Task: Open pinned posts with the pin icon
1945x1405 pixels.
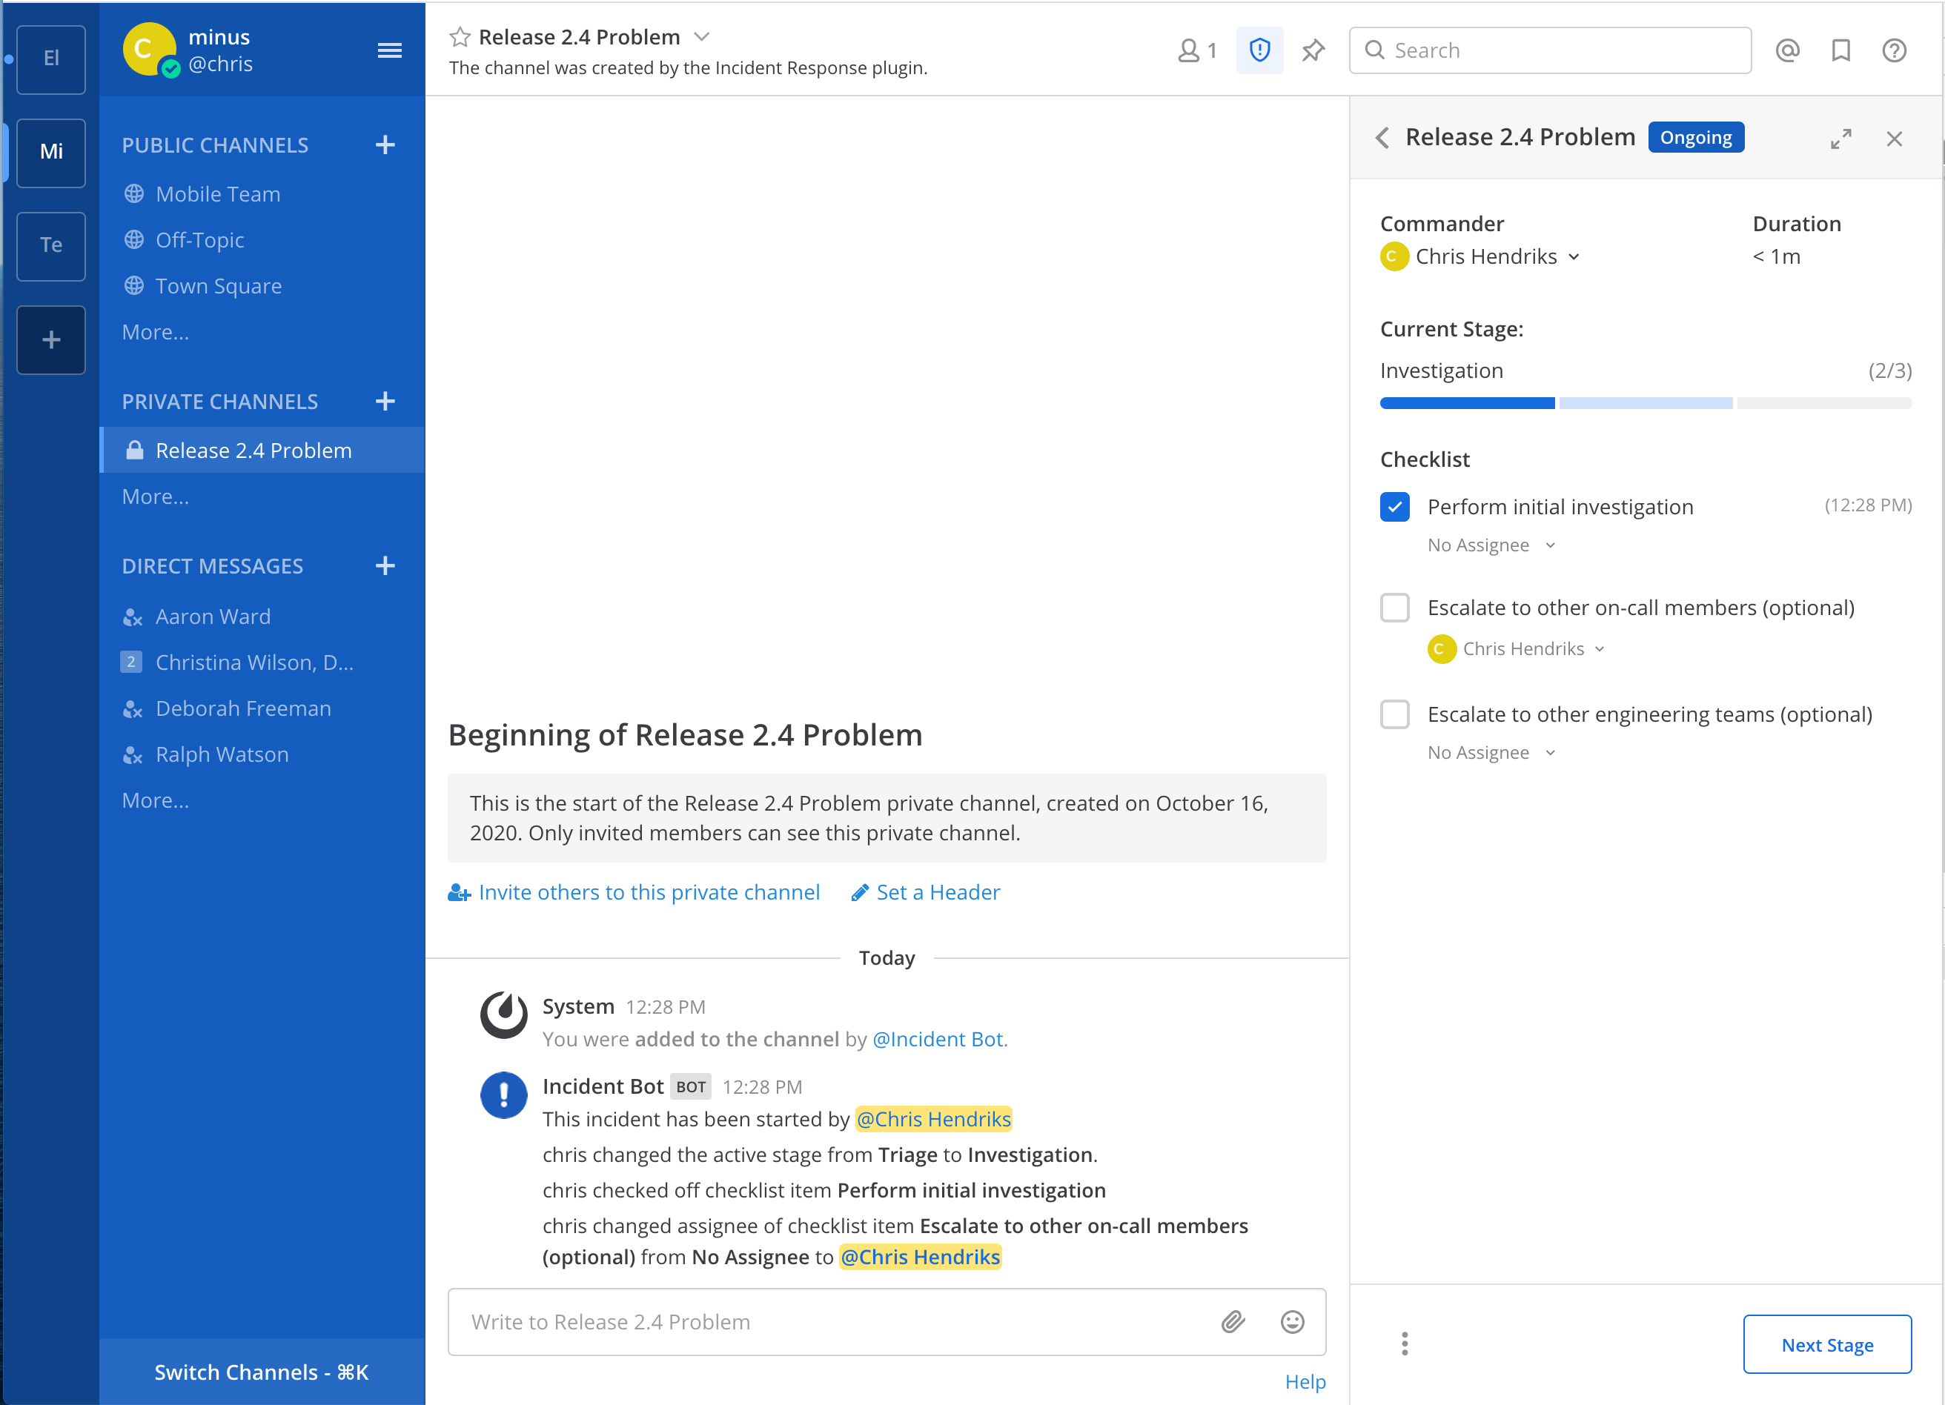Action: pyautogui.click(x=1313, y=50)
